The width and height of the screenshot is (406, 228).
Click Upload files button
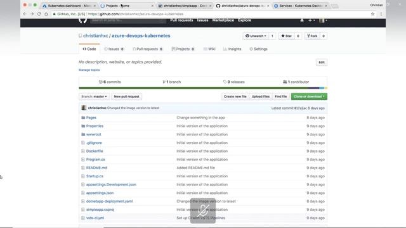pyautogui.click(x=261, y=96)
